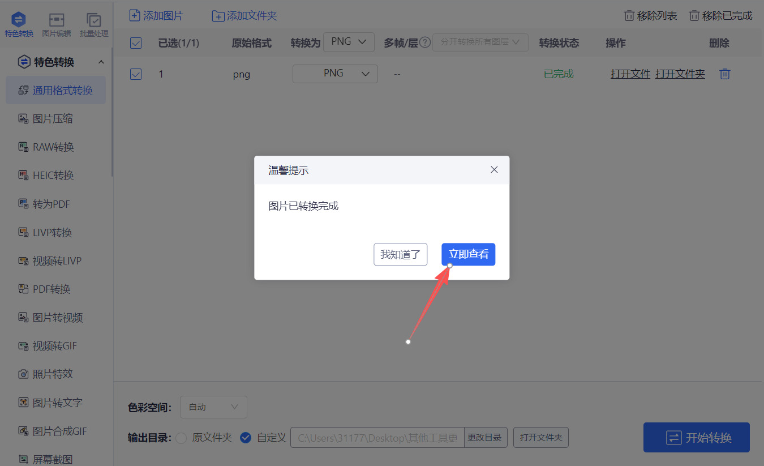764x466 pixels.
Task: Select 原文件夹 as output directory
Action: tap(182, 437)
